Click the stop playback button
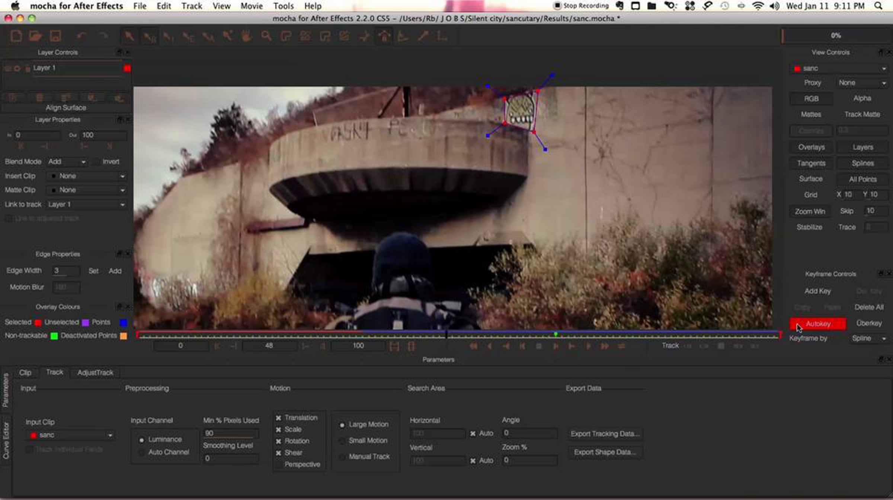The width and height of the screenshot is (893, 500). click(538, 346)
